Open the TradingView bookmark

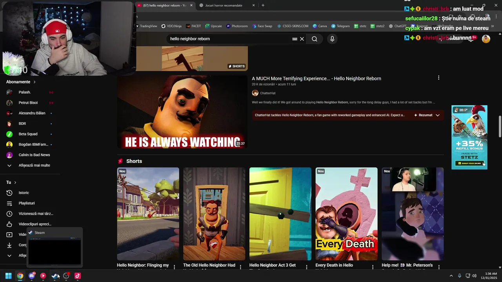(146, 26)
